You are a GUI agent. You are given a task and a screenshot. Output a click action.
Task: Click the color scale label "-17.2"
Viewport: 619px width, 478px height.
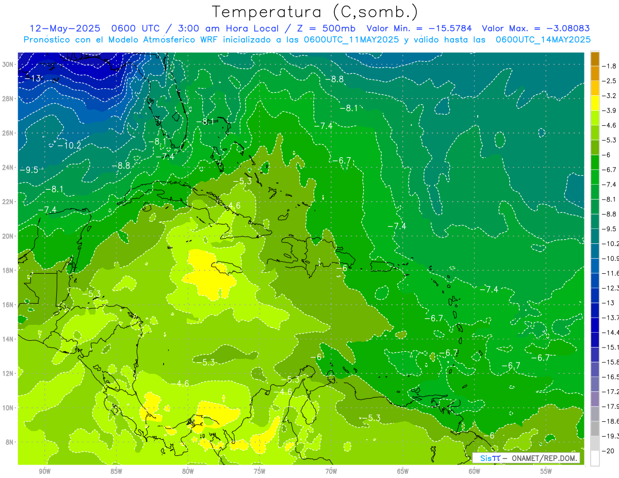coord(610,392)
